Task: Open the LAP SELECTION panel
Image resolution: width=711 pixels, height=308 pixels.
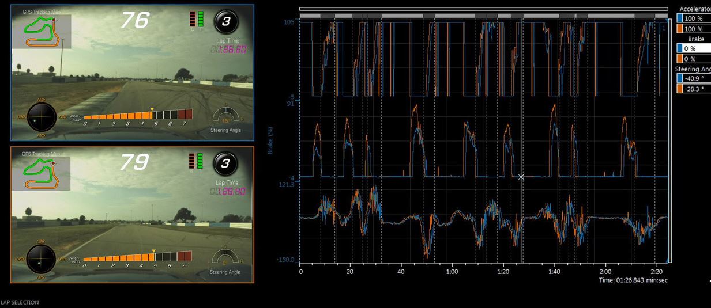Action: (20, 302)
